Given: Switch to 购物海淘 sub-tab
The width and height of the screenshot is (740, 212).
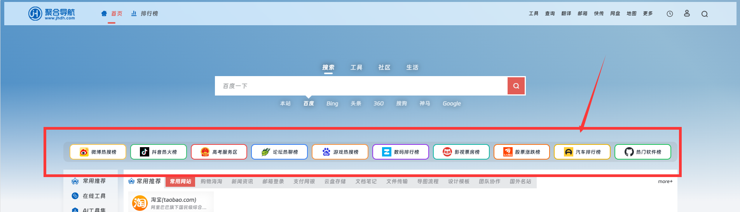Looking at the screenshot, I should point(211,181).
